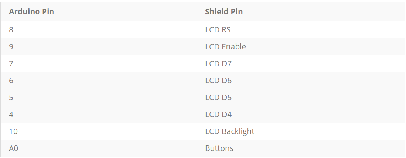Click the LCD D5 text

coord(218,98)
